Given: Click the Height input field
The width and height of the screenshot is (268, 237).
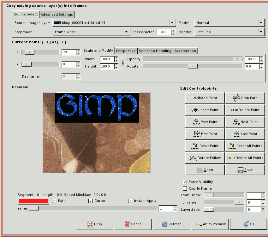Looking at the screenshot, I should (107, 66).
